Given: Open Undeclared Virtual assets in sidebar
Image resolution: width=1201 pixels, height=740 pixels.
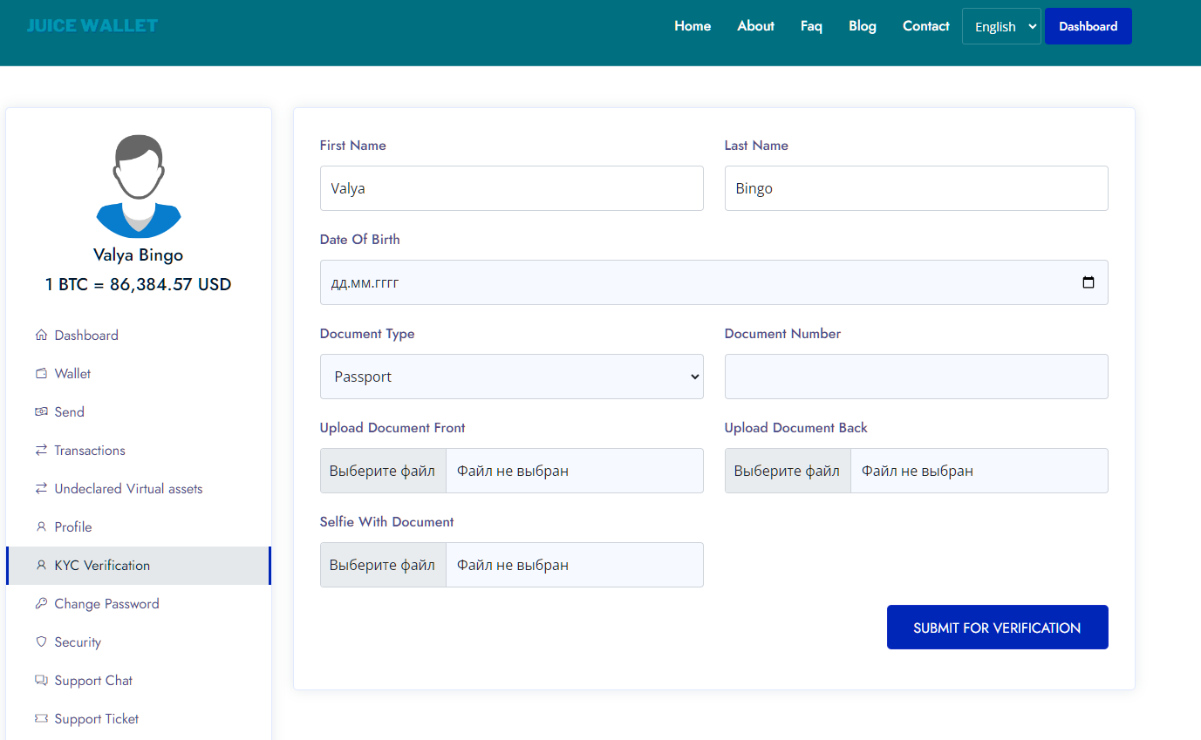Looking at the screenshot, I should (x=128, y=489).
